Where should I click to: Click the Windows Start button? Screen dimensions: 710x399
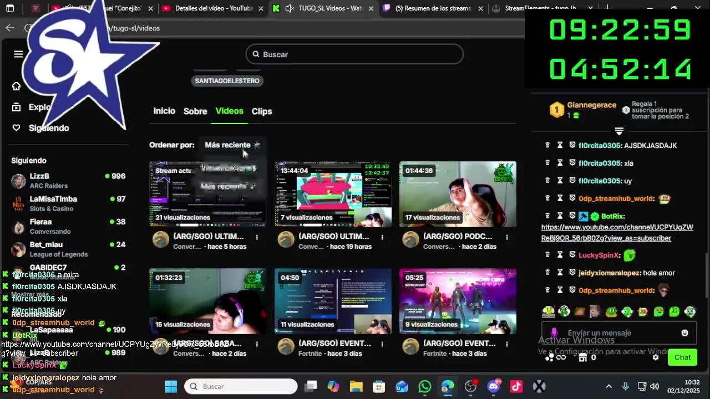tap(171, 386)
